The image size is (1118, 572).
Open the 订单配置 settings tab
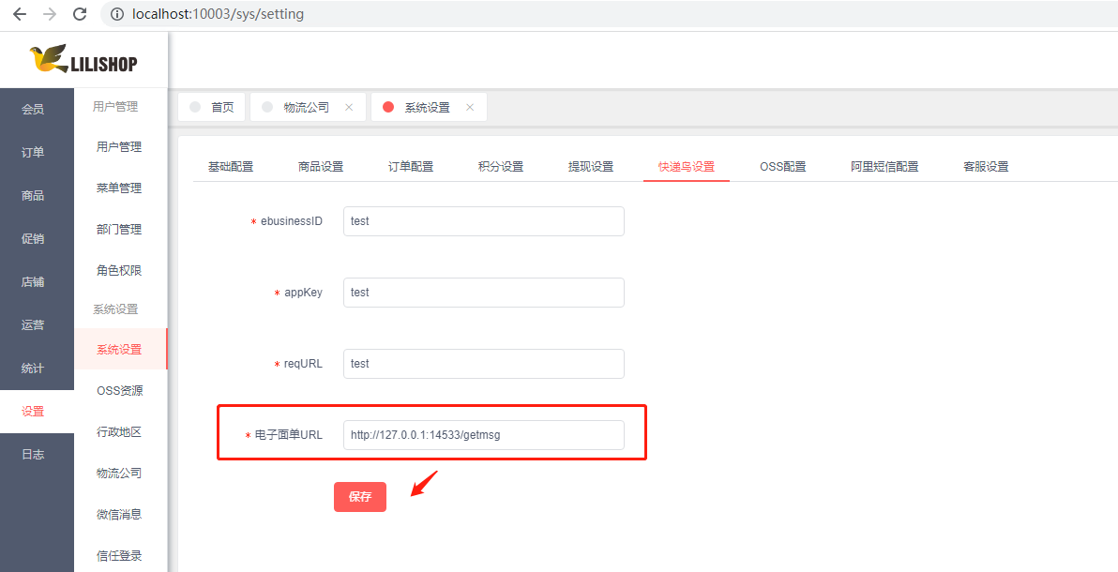(411, 167)
